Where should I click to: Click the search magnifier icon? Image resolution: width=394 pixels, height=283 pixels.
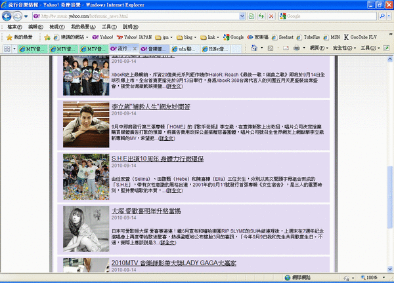[382, 16]
